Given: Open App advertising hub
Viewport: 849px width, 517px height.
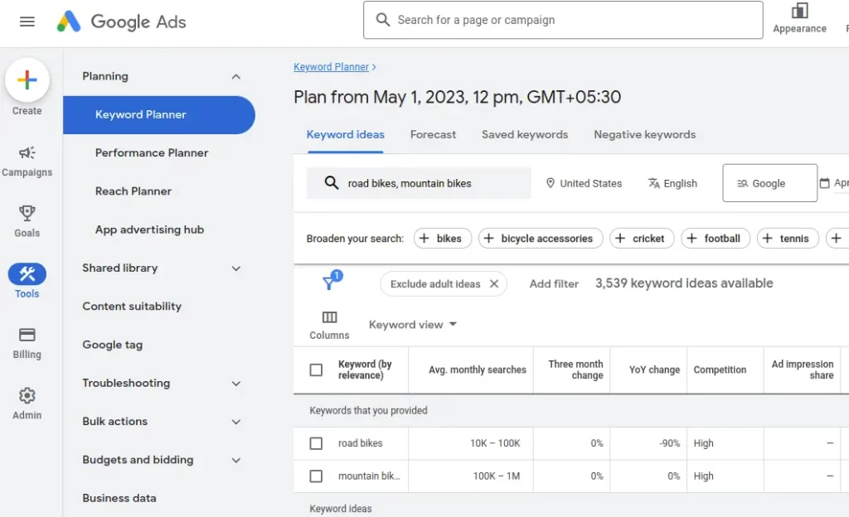Looking at the screenshot, I should tap(149, 230).
